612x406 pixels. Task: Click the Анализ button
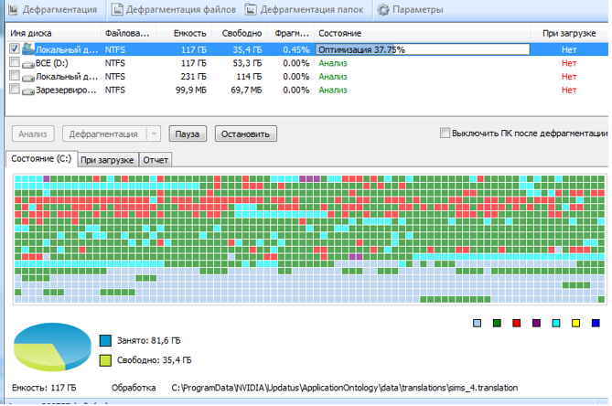point(33,134)
